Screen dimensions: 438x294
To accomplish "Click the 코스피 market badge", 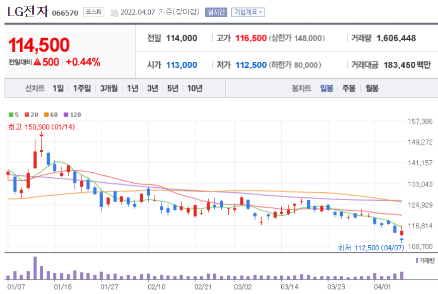I will (x=94, y=12).
